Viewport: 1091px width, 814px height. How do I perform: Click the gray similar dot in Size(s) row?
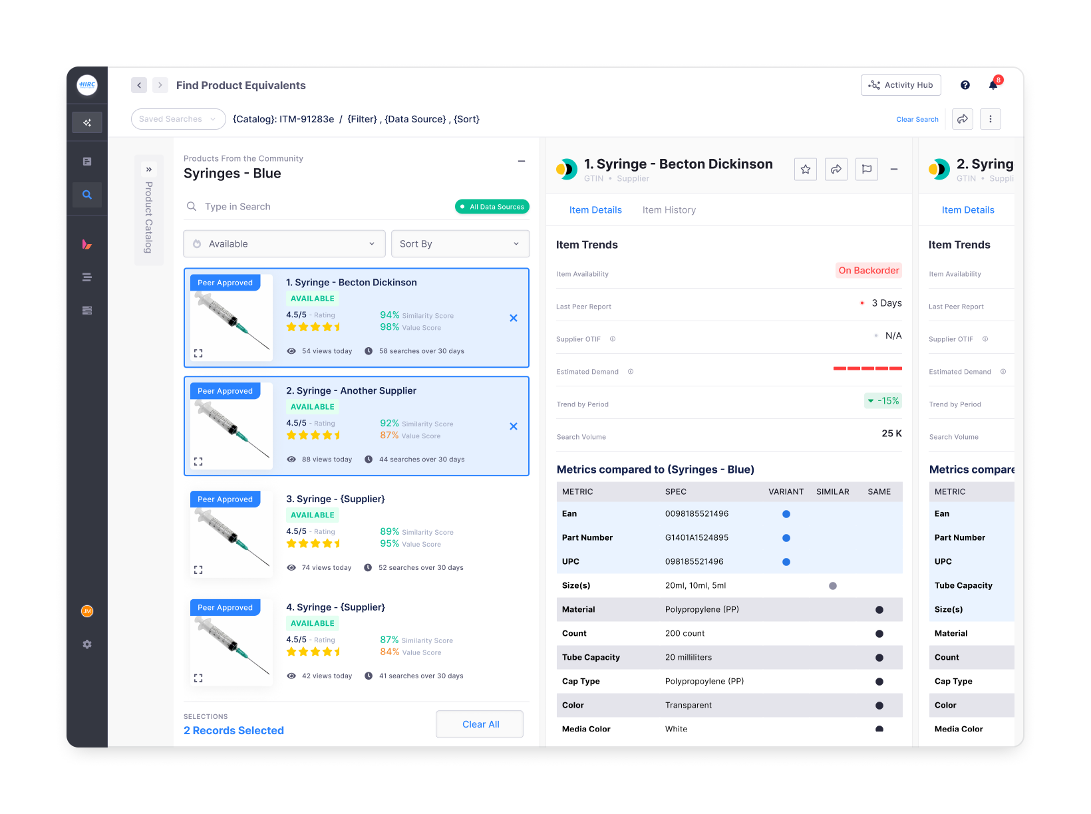tap(833, 586)
